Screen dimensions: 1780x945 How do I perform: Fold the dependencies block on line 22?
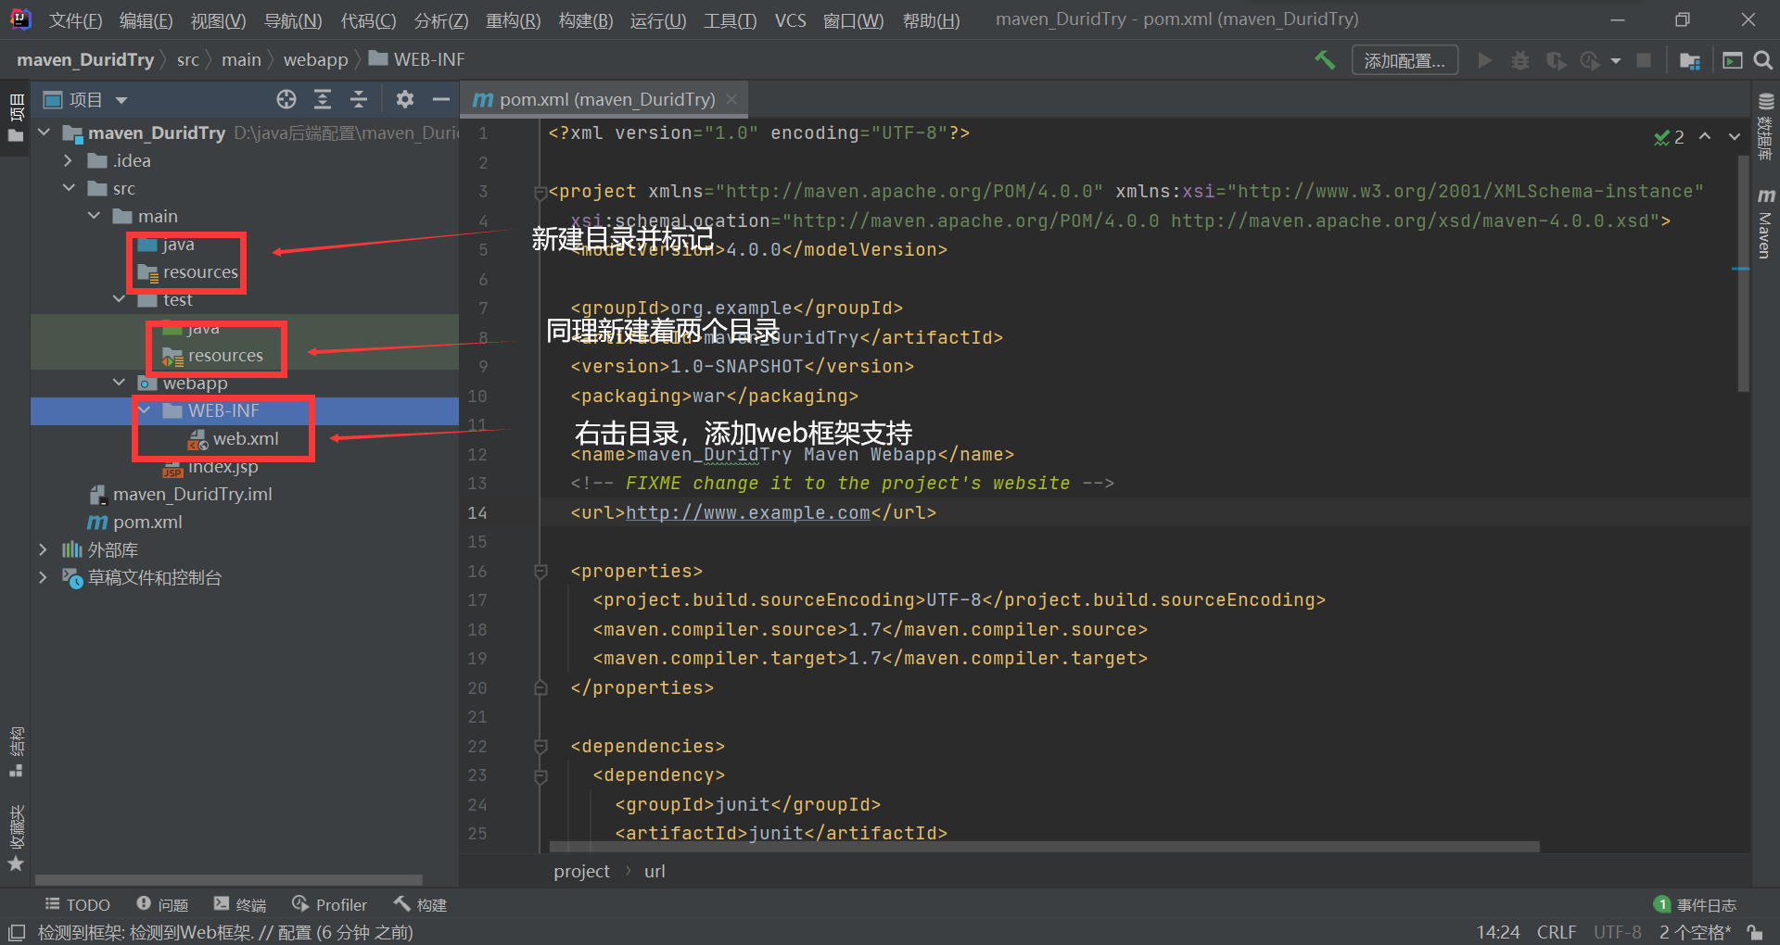point(540,747)
